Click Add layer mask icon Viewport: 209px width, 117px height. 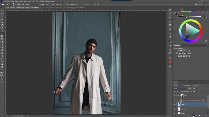(x=194, y=116)
